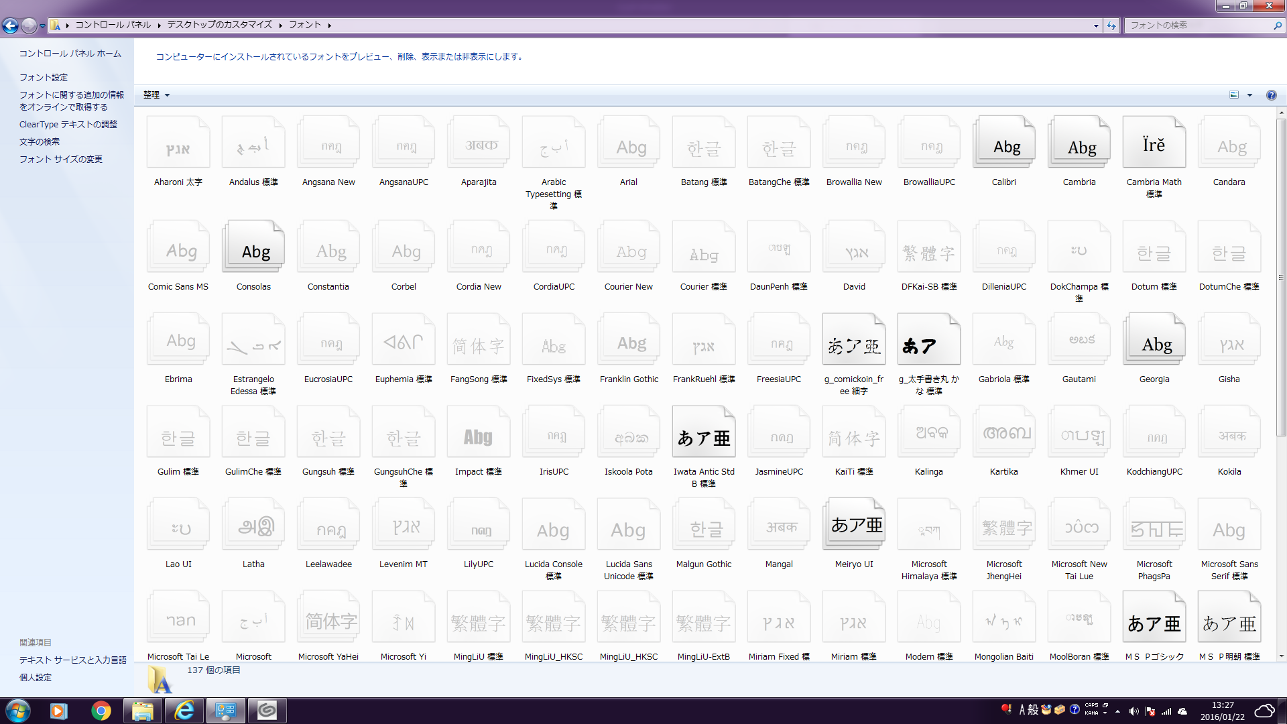Screen dimensions: 1287x724
Task: Open フォント サイズの変更 sidebar link
Action: click(x=61, y=159)
